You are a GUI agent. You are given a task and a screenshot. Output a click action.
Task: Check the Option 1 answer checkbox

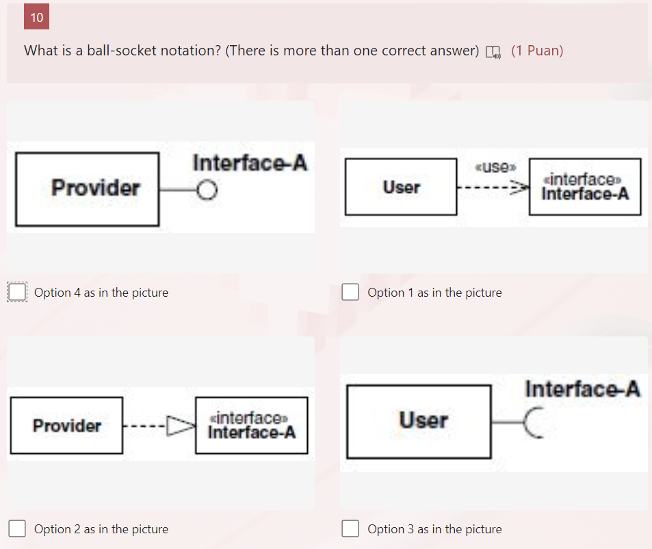pyautogui.click(x=350, y=292)
